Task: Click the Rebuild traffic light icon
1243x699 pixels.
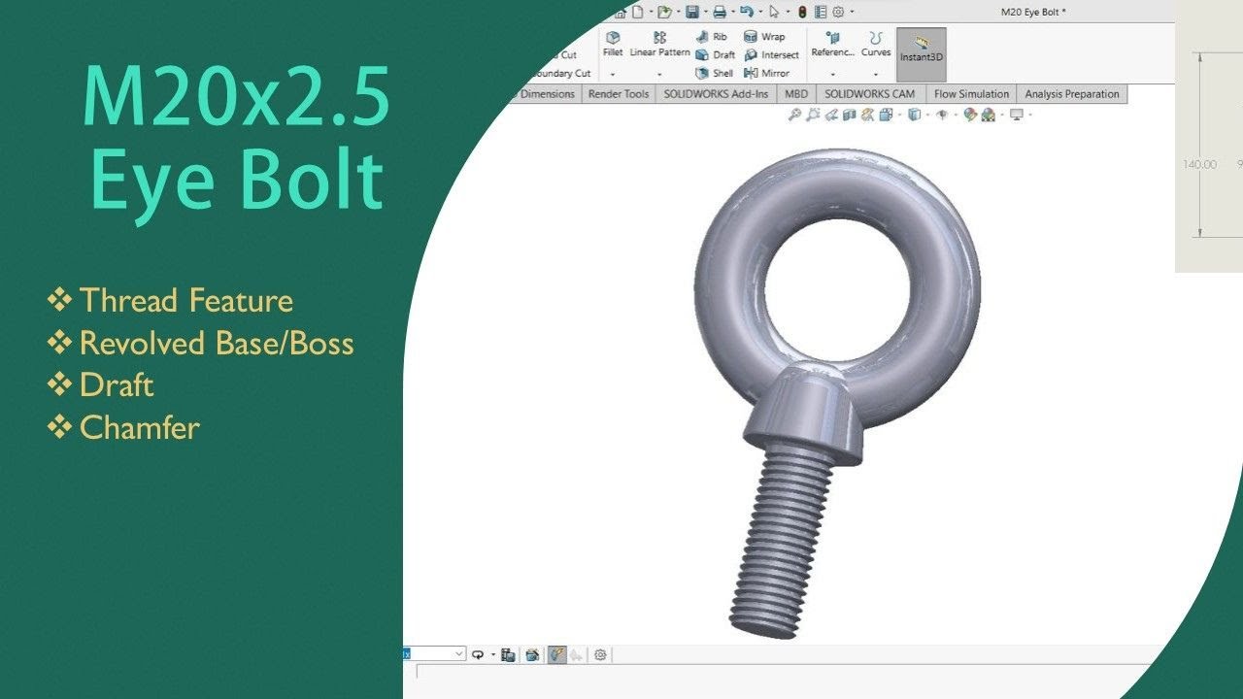Action: point(802,12)
